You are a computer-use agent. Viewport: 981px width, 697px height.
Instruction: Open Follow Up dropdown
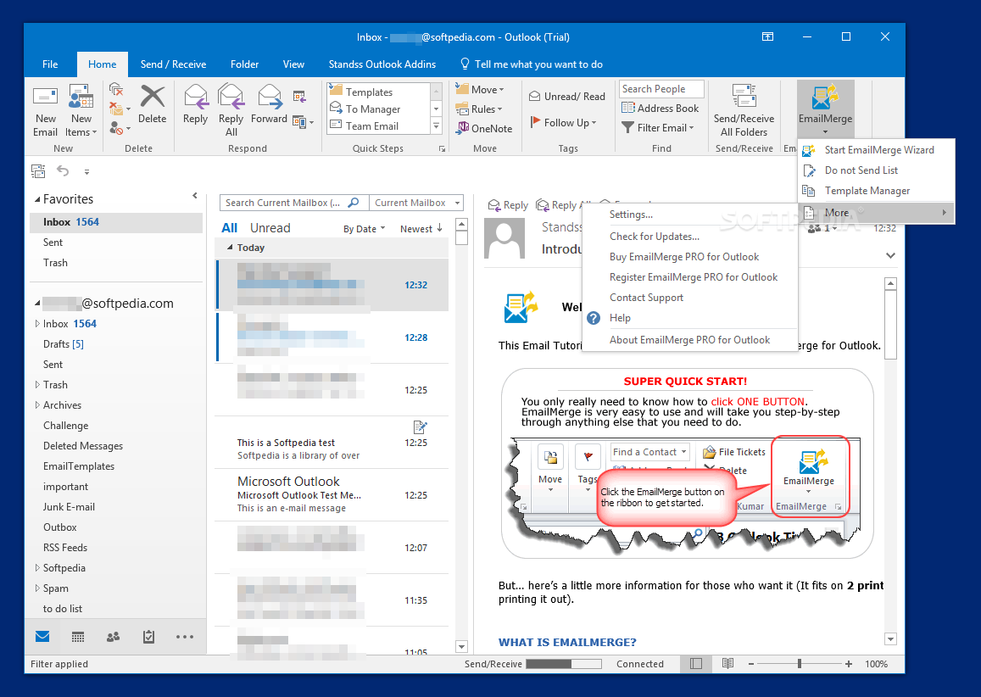[563, 123]
